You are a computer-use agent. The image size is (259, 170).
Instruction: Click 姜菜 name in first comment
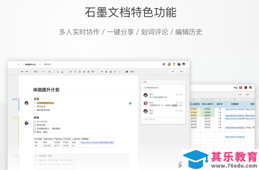pos(151,95)
